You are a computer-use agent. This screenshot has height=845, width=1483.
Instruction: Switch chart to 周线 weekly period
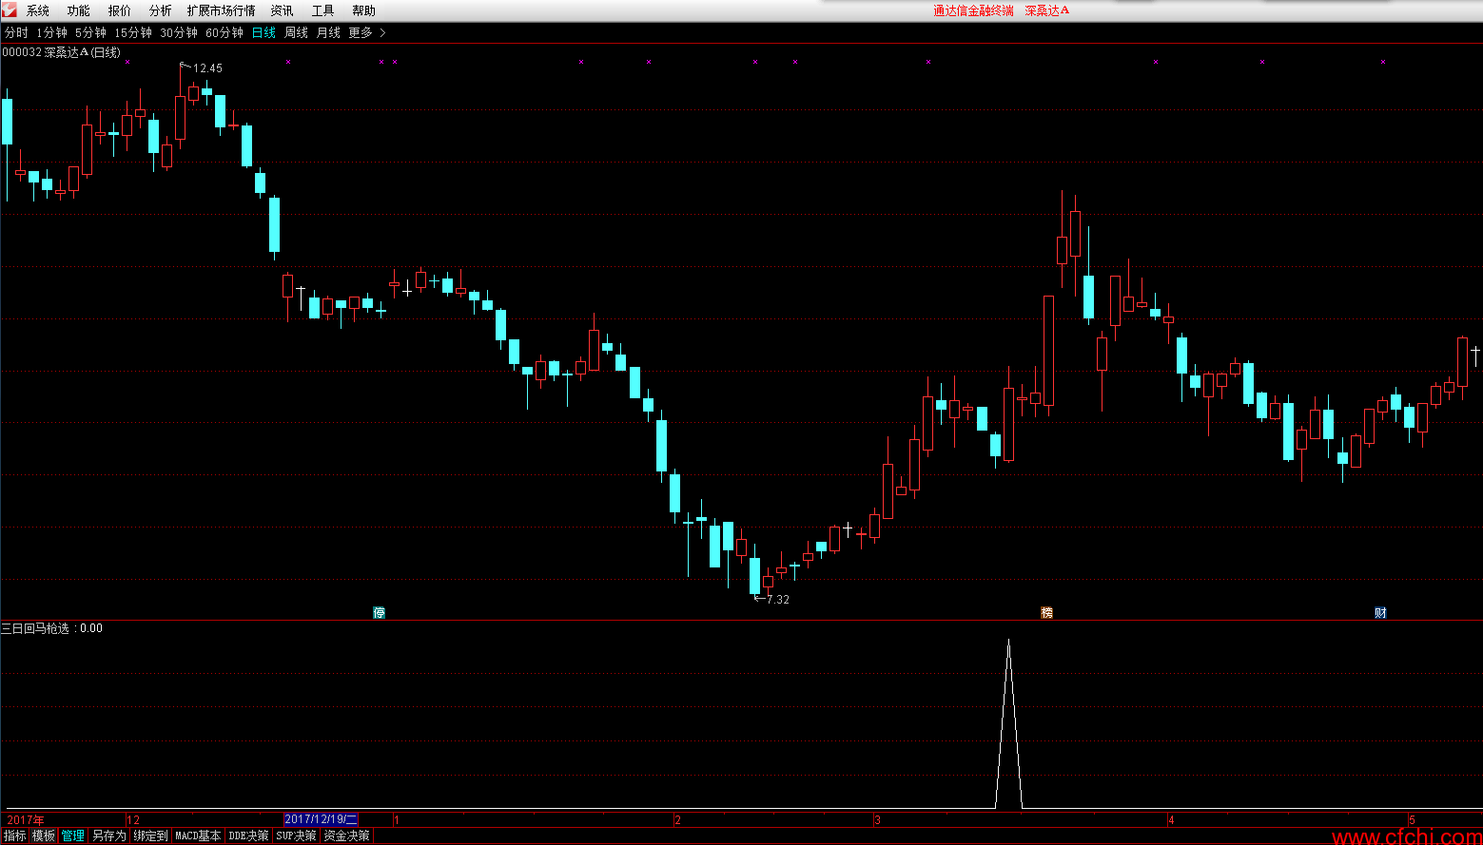coord(297,32)
